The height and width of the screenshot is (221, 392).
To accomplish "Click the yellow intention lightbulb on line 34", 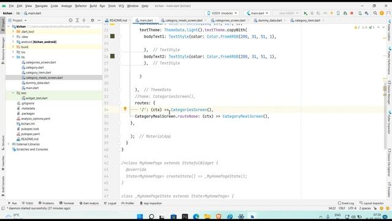I will [x=125, y=109].
